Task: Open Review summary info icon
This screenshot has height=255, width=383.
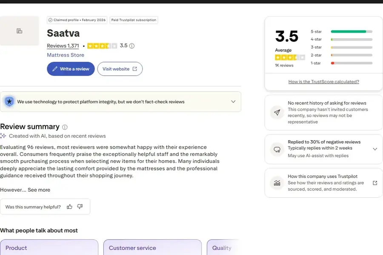Action: [65, 127]
